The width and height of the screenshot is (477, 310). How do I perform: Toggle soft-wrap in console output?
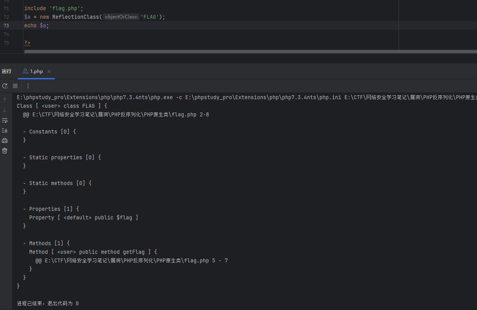pyautogui.click(x=5, y=120)
